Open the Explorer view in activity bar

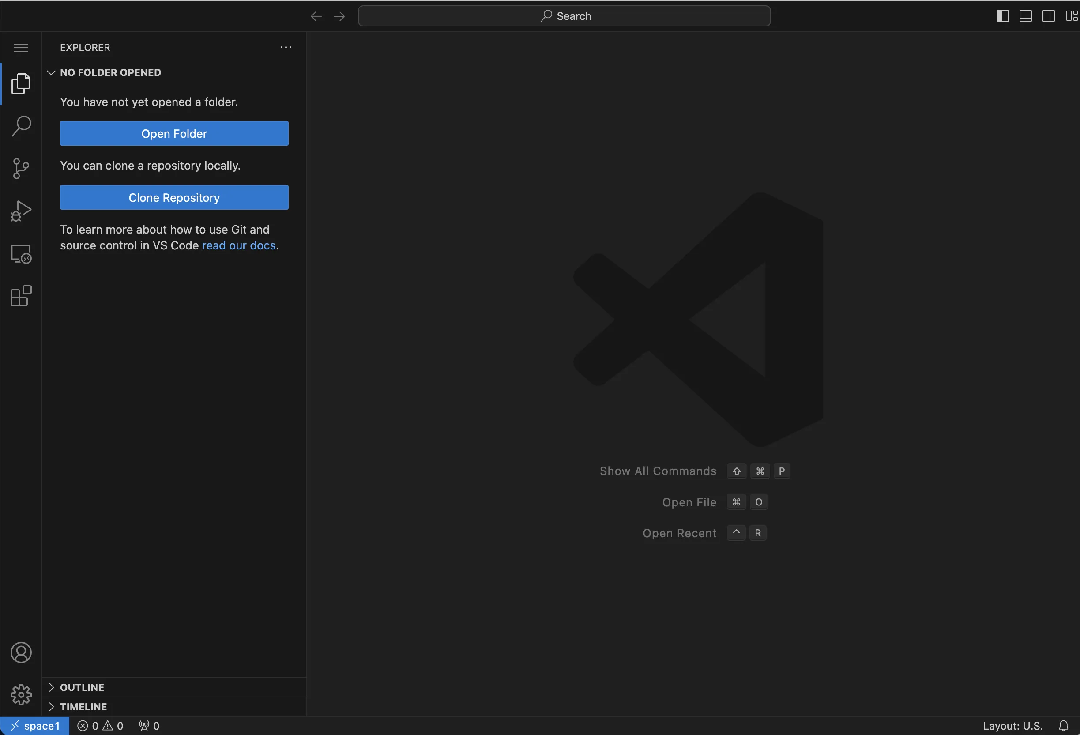tap(21, 84)
